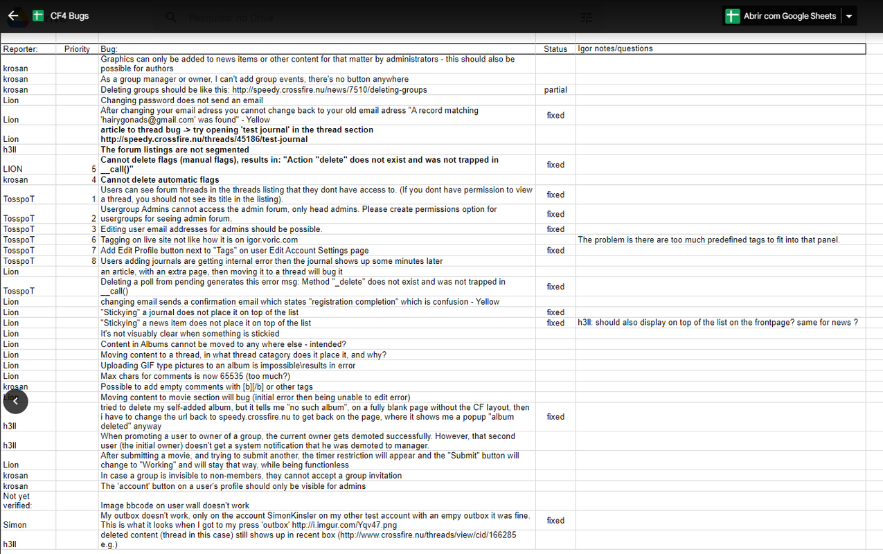Click the green Sheets icon beside CF4 Bugs

point(38,15)
